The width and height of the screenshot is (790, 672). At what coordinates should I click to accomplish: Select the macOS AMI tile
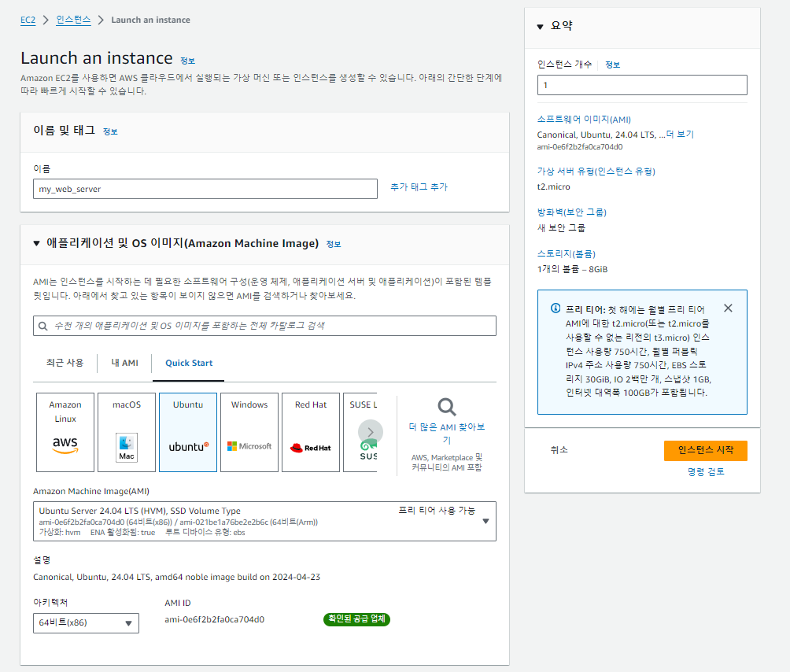127,432
